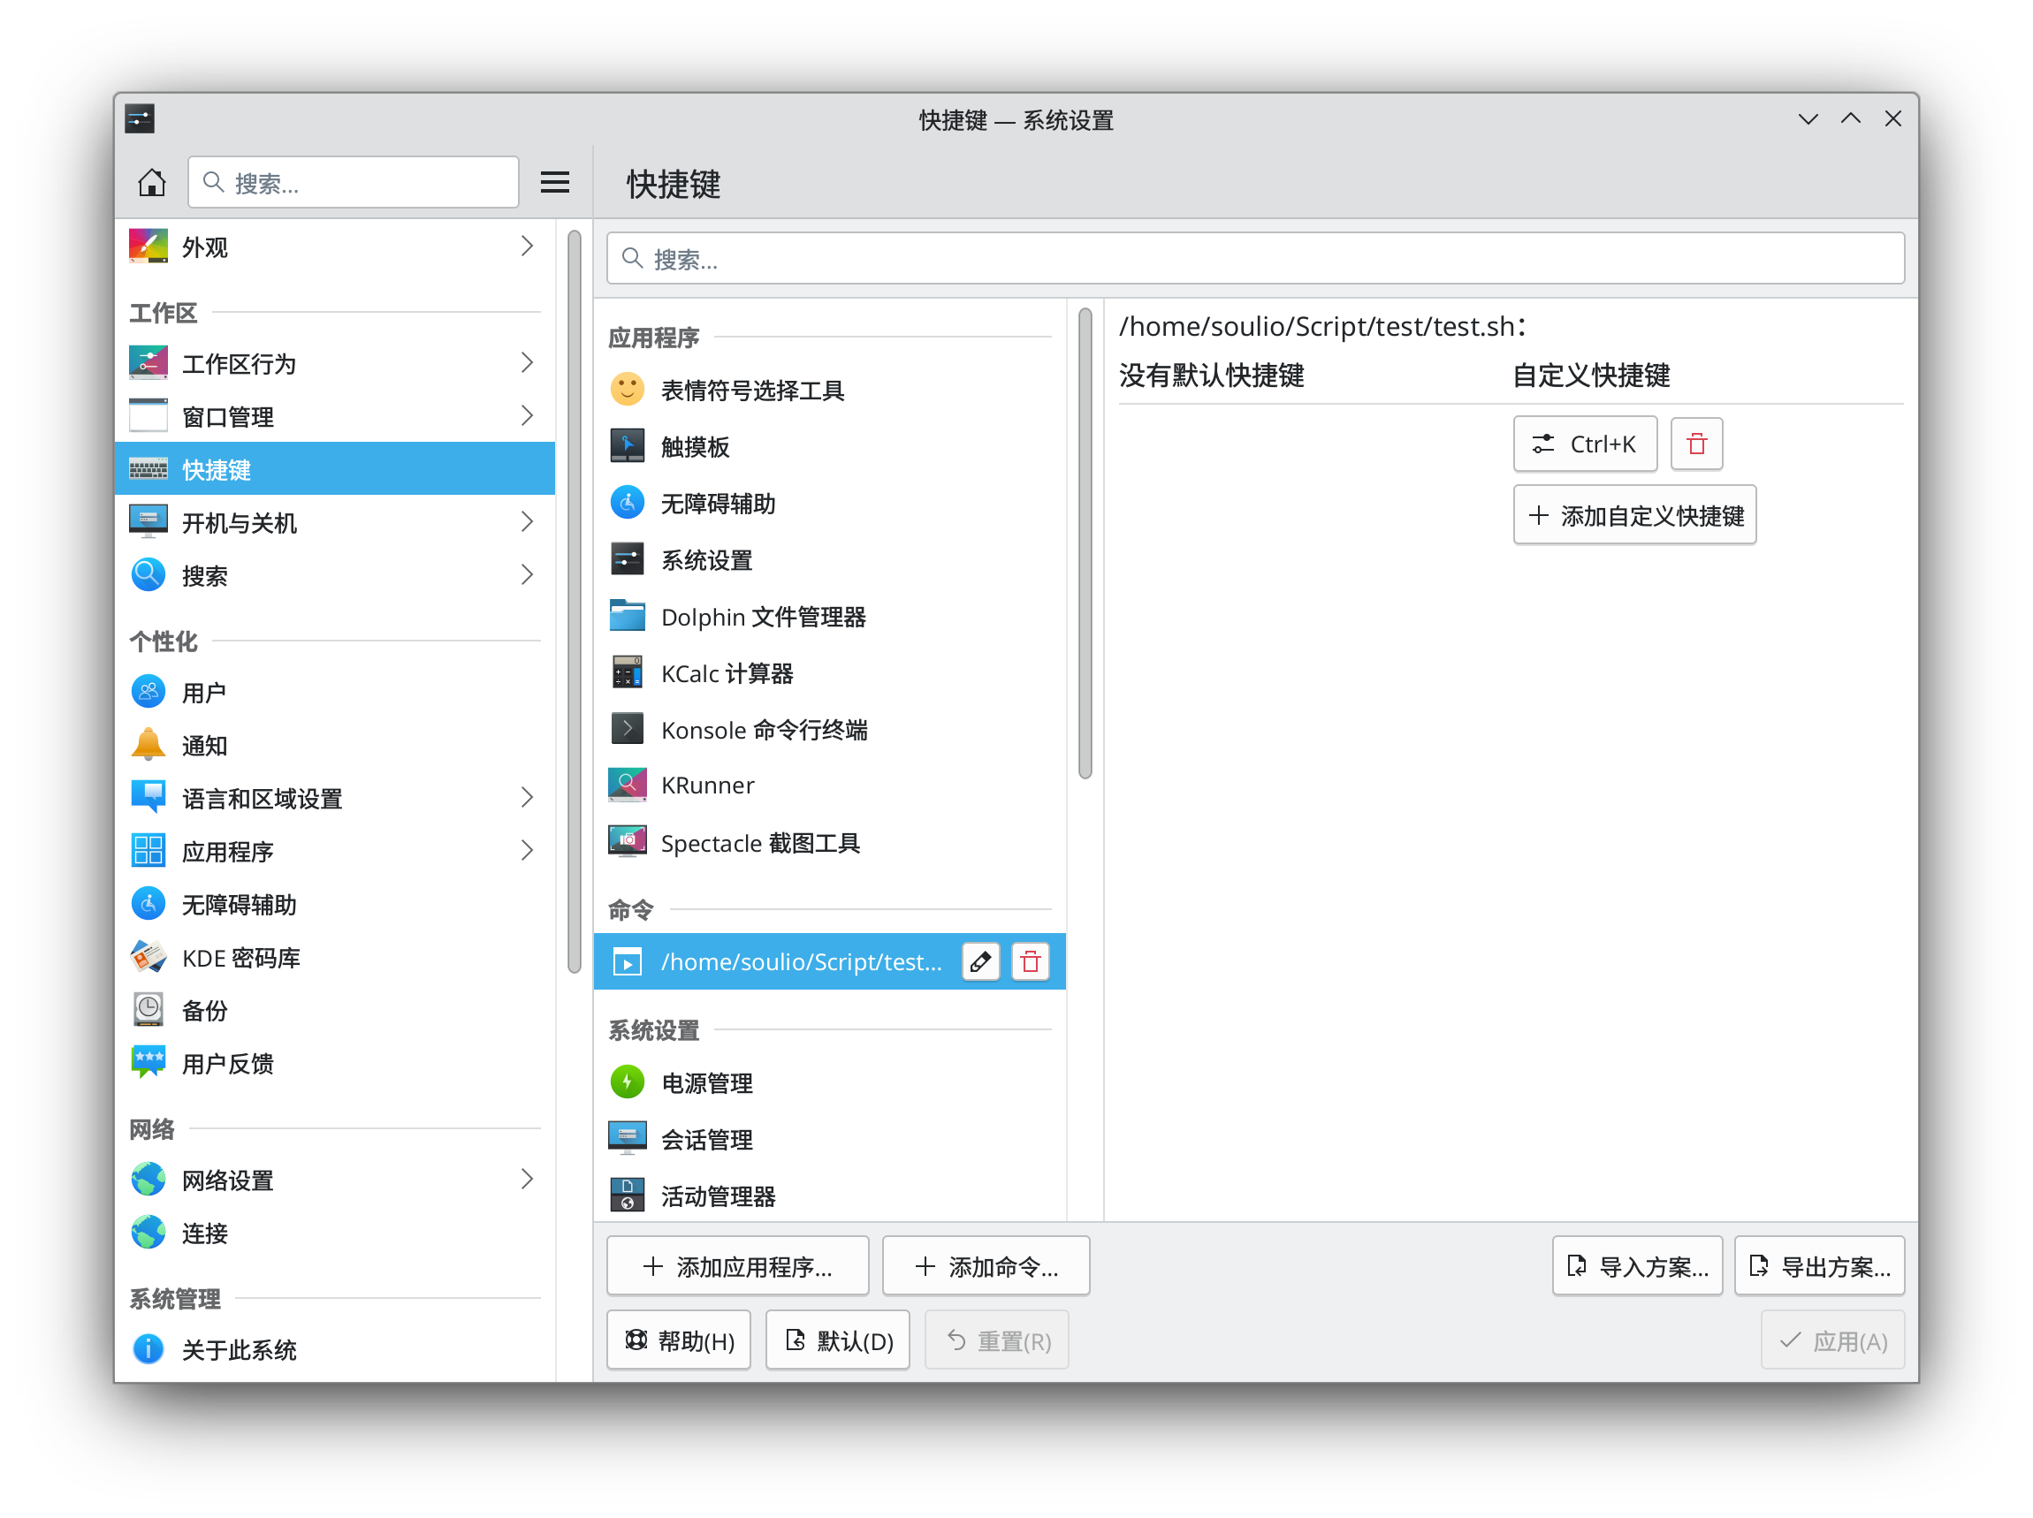Select Spectacle 截图工具 in applications list
The image size is (2033, 1518).
759,842
